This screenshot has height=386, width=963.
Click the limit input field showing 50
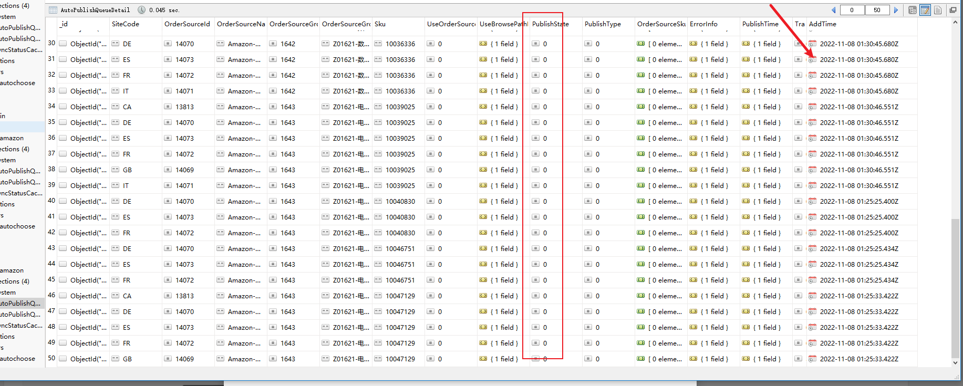coord(877,10)
